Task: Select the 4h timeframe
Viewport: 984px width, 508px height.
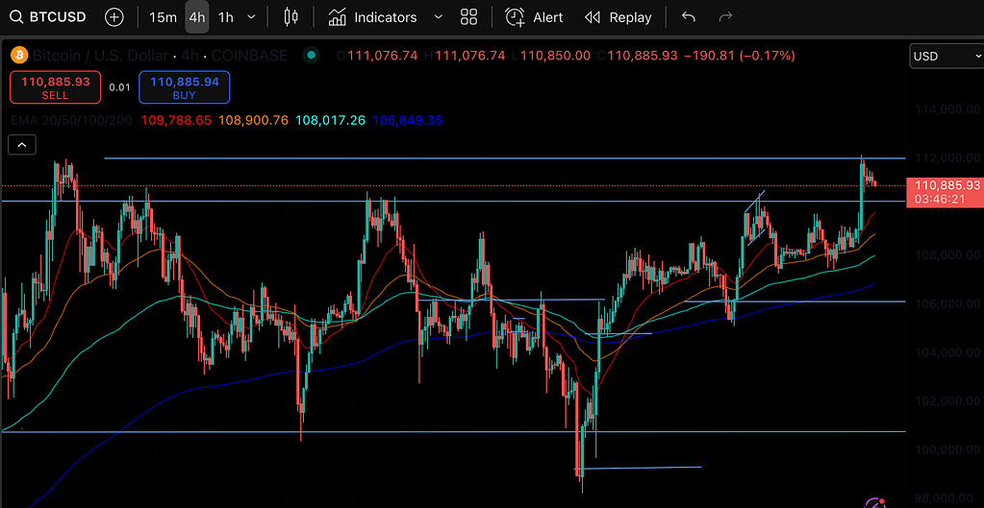Action: click(x=196, y=17)
